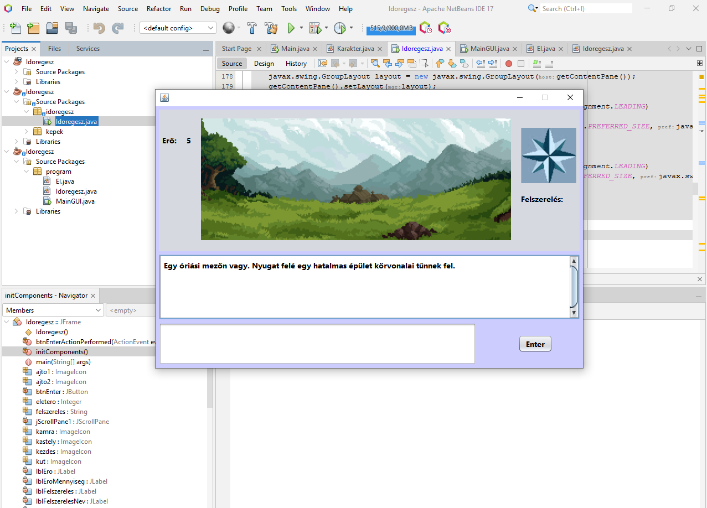Click the Enter button in the game window
The image size is (707, 508).
pos(535,344)
